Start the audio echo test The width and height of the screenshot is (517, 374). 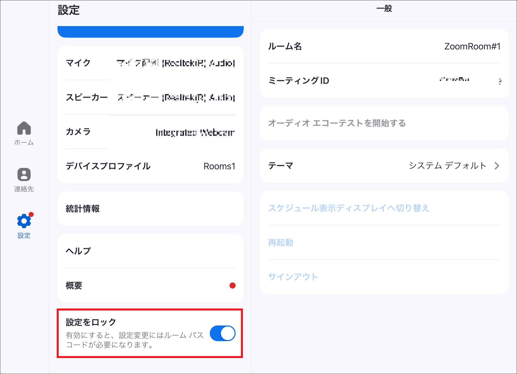337,124
